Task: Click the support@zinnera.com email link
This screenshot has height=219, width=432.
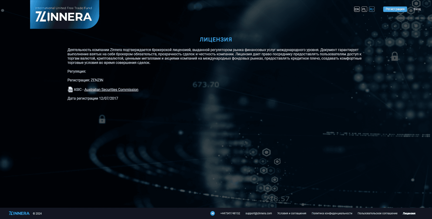Action: click(x=259, y=213)
